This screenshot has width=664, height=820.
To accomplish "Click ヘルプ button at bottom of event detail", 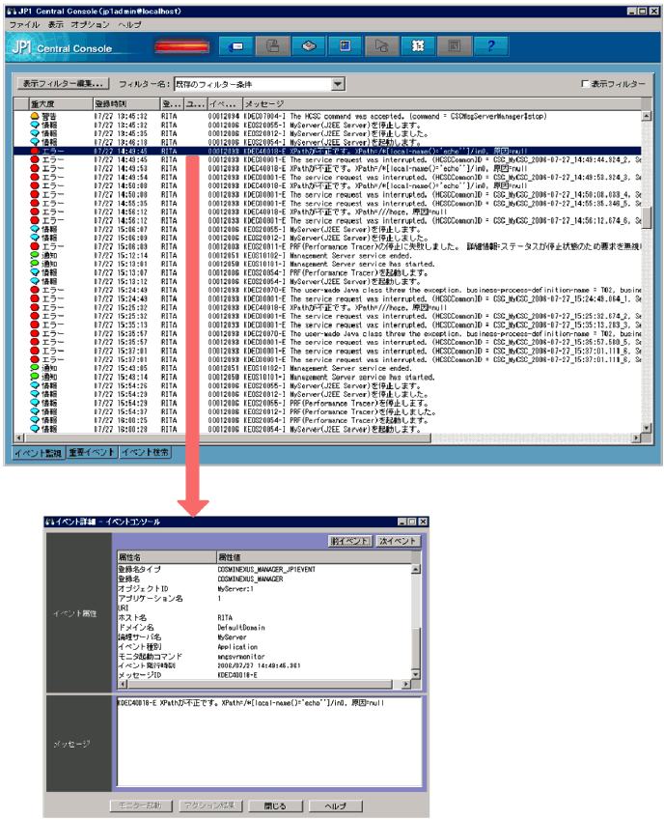I will [336, 806].
